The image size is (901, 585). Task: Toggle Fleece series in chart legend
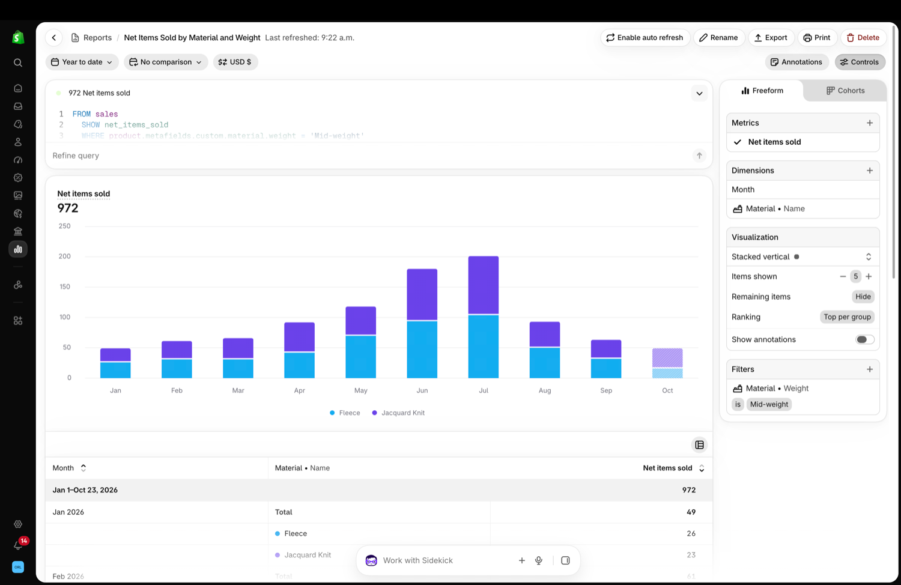(x=345, y=413)
